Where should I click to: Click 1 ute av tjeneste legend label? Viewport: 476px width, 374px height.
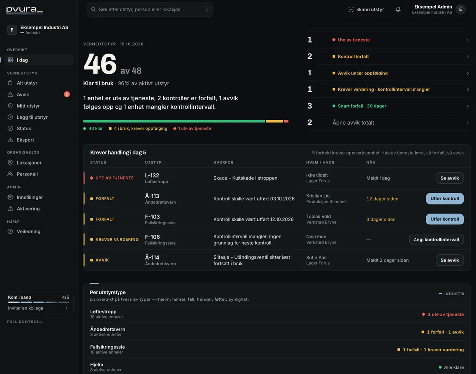pos(192,128)
